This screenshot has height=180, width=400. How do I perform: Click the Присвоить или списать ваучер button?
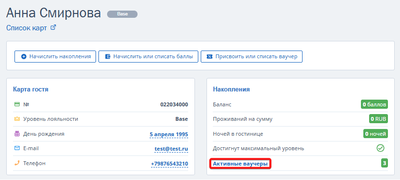pyautogui.click(x=251, y=56)
